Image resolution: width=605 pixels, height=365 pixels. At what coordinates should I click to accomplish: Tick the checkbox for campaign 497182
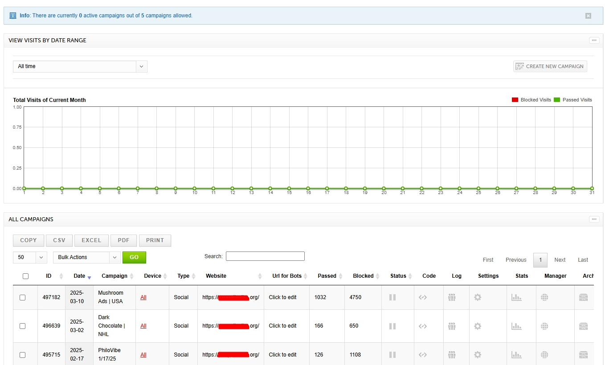pos(23,297)
